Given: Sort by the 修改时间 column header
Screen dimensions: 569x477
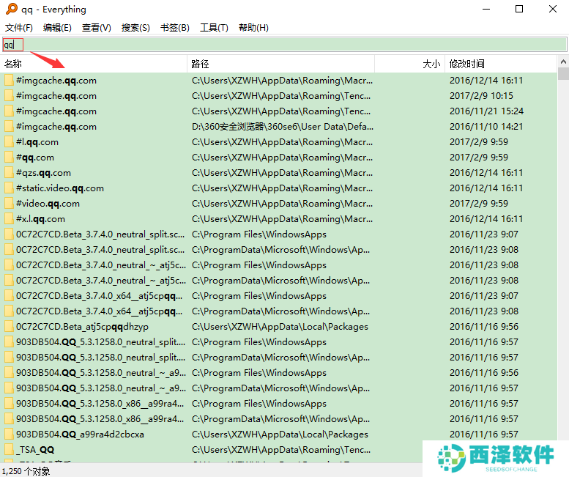Looking at the screenshot, I should click(x=501, y=64).
